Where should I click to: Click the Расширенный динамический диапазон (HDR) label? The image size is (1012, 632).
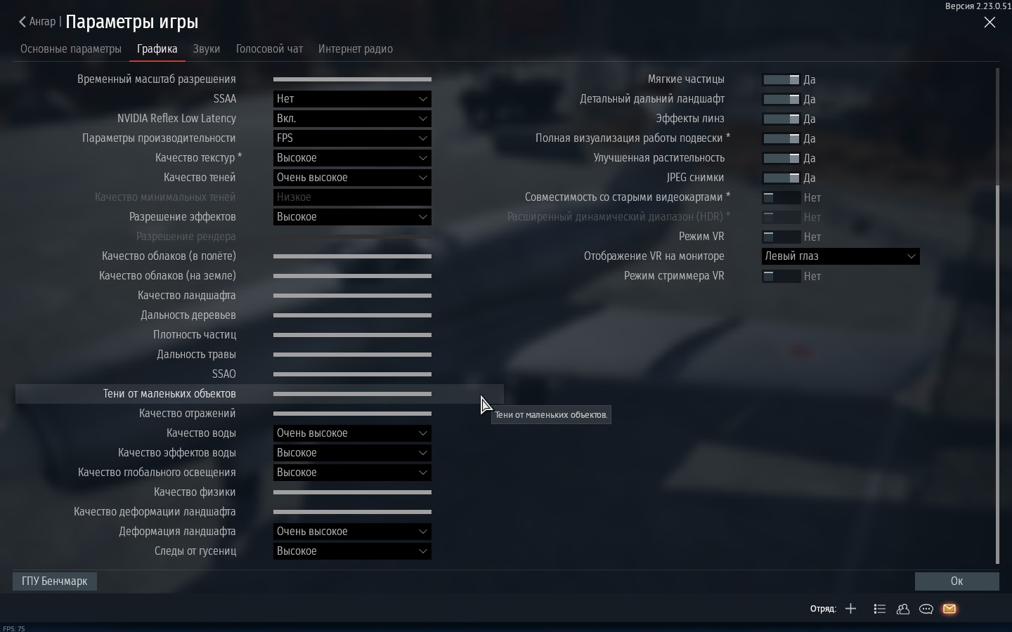[x=618, y=217]
